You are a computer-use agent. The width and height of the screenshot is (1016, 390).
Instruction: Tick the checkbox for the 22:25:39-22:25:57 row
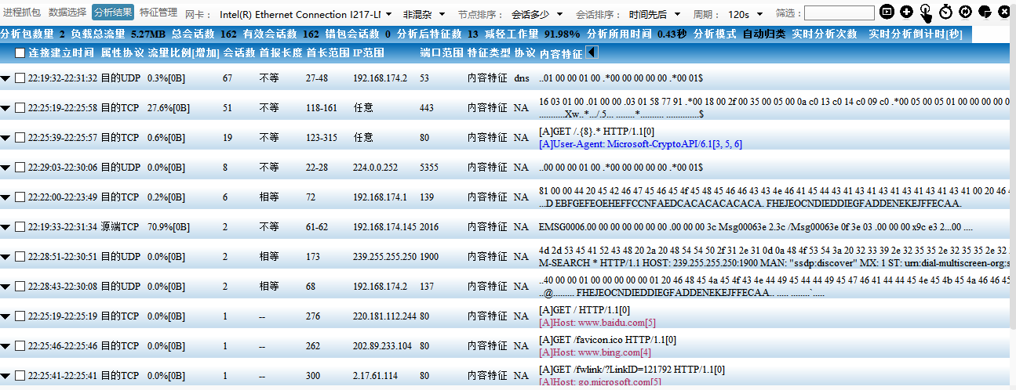[20, 138]
